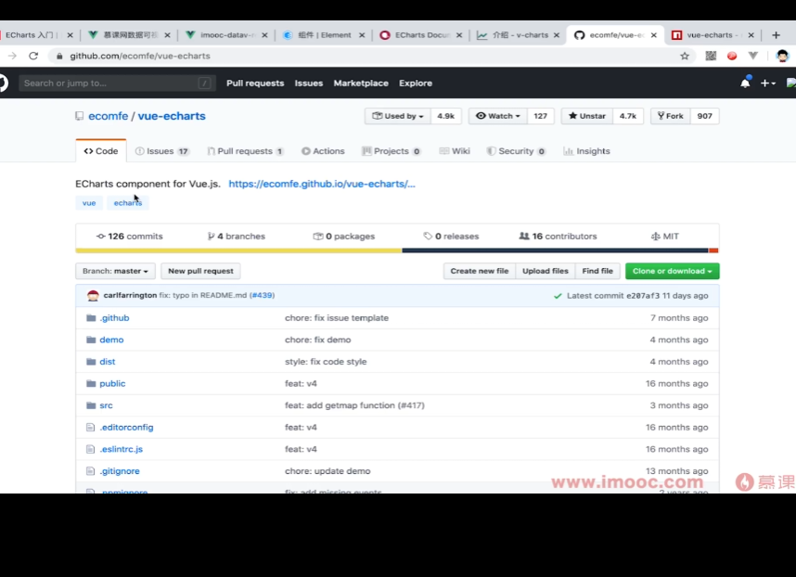This screenshot has width=796, height=577.
Task: Open the Projects tab
Action: tap(391, 151)
